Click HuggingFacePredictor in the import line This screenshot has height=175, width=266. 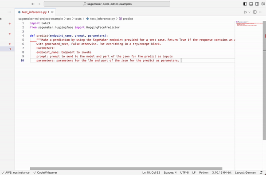click(103, 27)
